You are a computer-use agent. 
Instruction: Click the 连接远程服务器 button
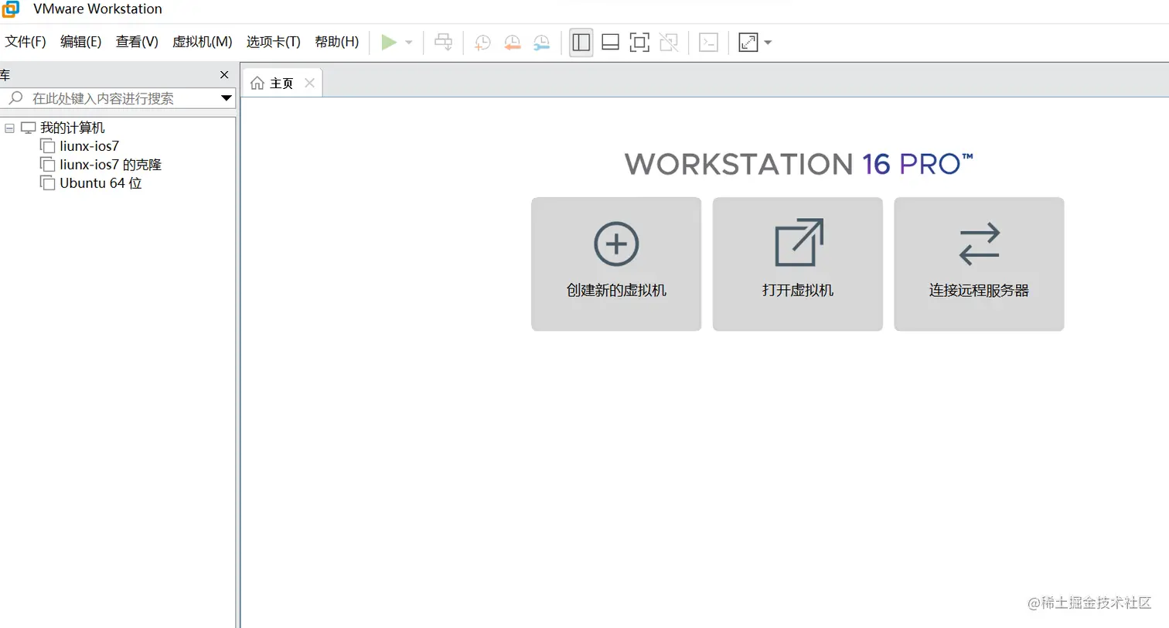pyautogui.click(x=980, y=264)
